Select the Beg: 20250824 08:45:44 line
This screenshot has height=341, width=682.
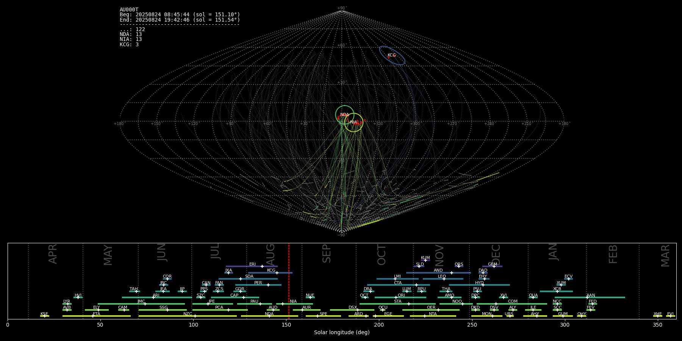[x=180, y=15]
